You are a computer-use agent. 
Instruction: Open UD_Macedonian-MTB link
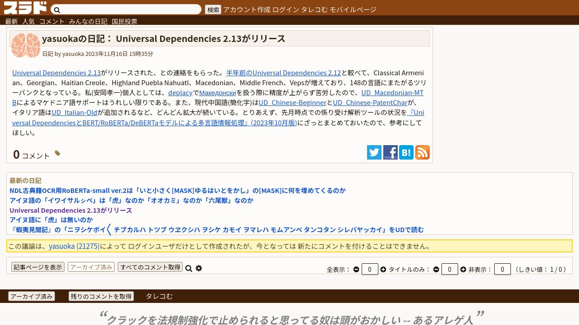pos(392,92)
